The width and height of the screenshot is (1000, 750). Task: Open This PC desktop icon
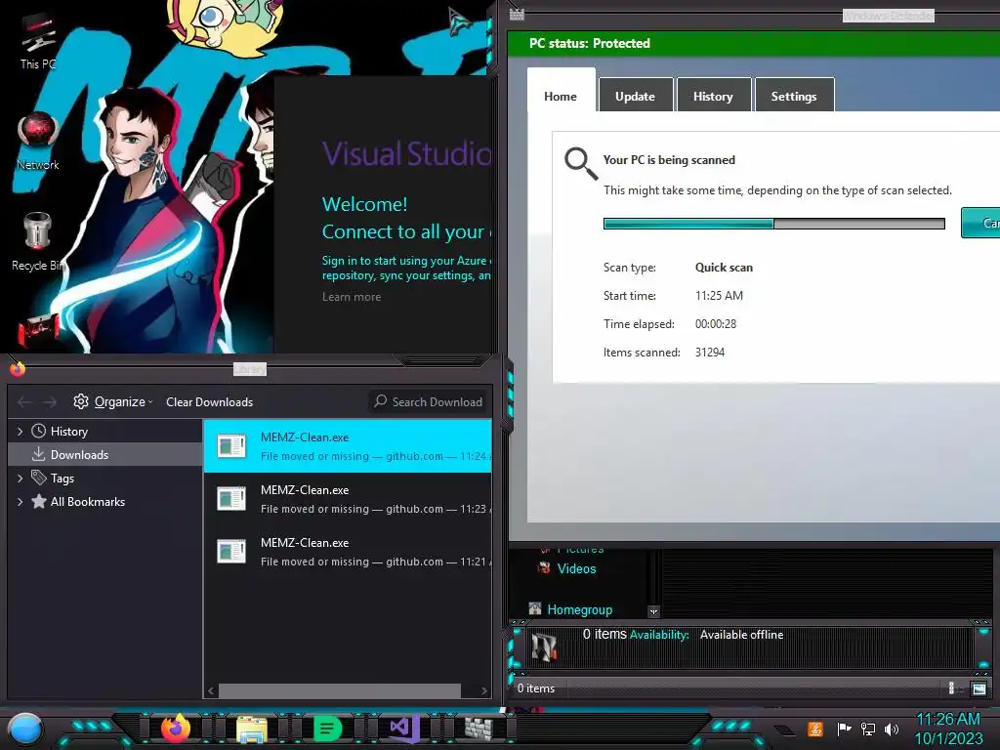tap(38, 39)
